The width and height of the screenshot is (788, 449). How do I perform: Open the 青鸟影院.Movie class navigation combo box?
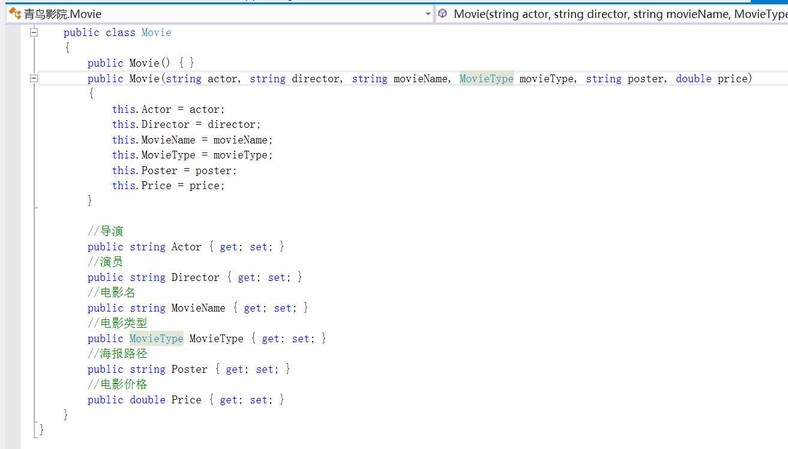219,14
